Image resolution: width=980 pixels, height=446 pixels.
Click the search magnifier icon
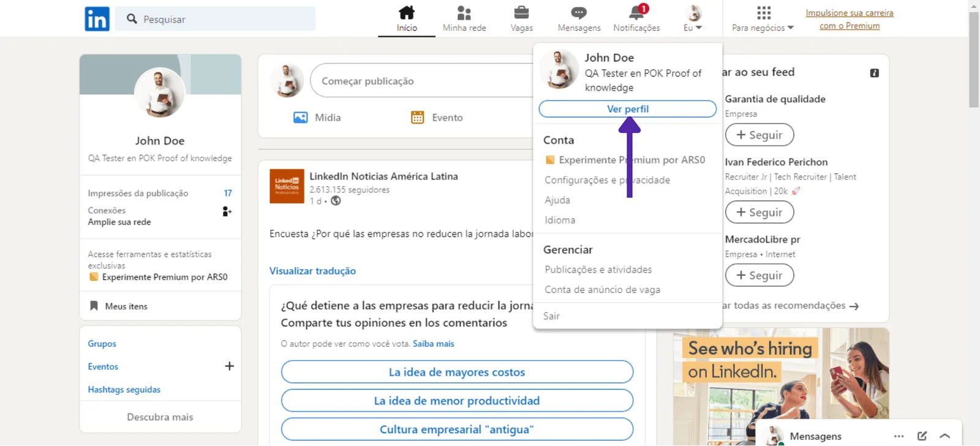[132, 19]
